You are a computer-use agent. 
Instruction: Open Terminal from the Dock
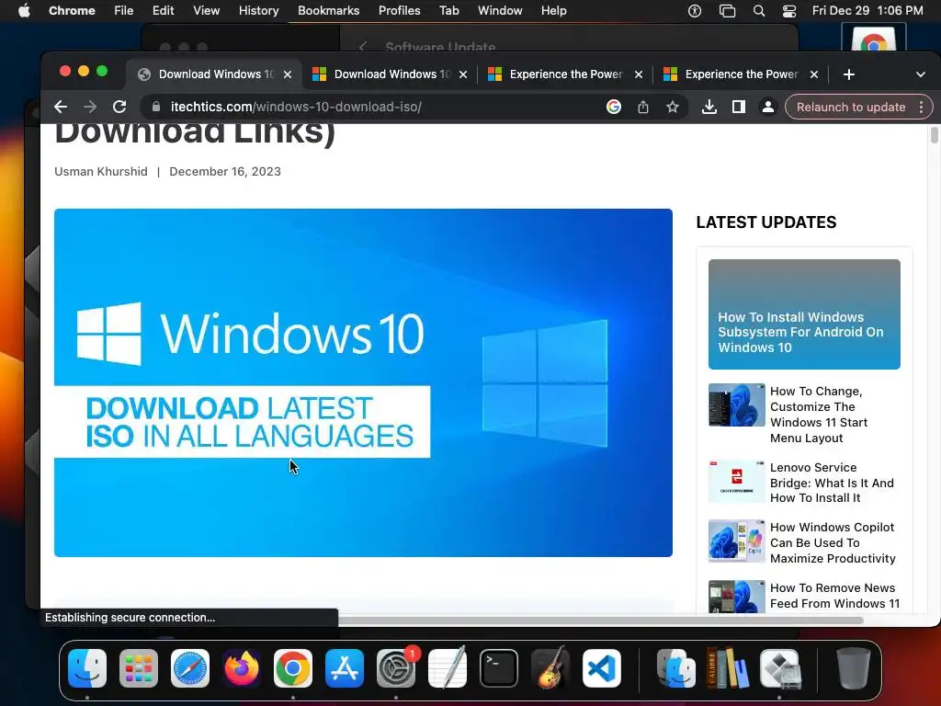(x=499, y=667)
